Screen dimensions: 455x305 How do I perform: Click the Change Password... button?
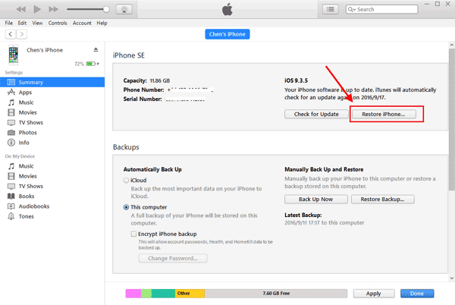pyautogui.click(x=173, y=258)
